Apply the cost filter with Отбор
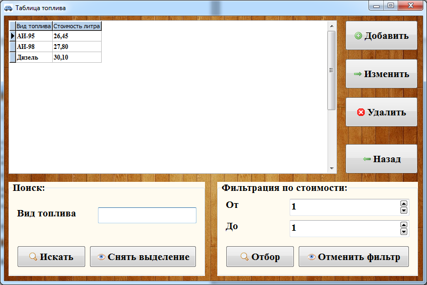 click(x=260, y=256)
